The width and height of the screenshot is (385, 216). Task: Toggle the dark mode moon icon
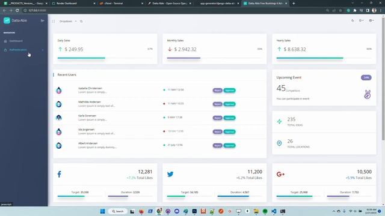click(x=353, y=20)
